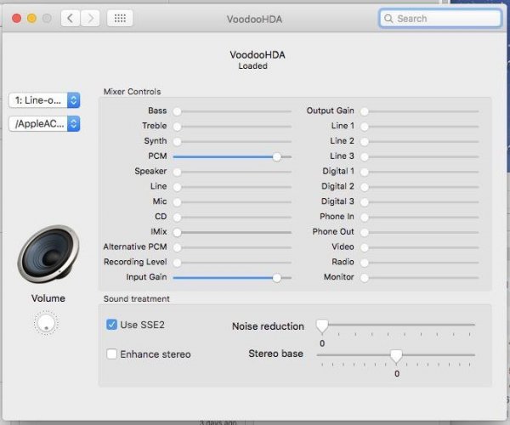
Task: Click the PCM slider handle
Action: [x=277, y=156]
